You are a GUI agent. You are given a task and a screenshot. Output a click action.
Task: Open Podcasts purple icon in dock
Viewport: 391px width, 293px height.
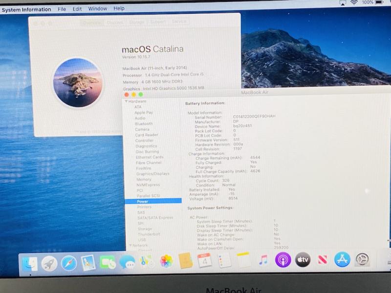click(283, 260)
